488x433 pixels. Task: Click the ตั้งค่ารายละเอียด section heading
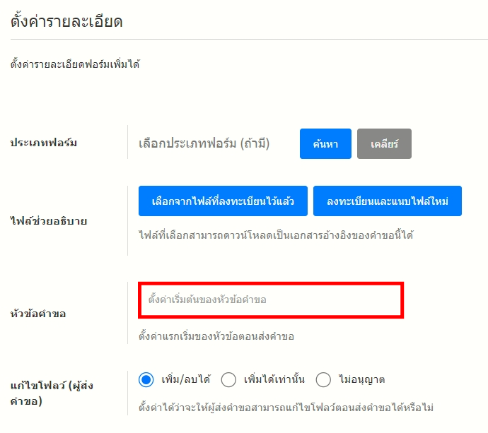pyautogui.click(x=66, y=21)
